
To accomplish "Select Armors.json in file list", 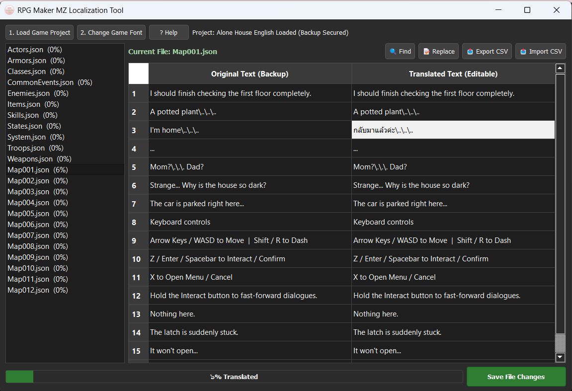I will (x=65, y=61).
